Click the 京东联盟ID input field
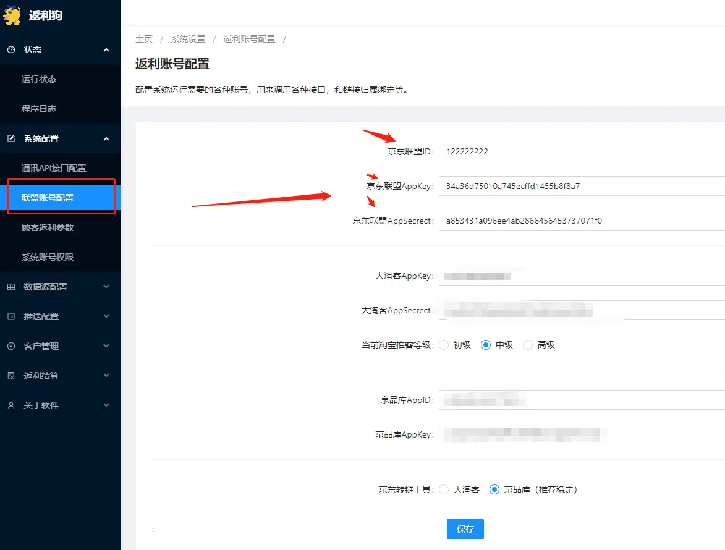 click(581, 151)
